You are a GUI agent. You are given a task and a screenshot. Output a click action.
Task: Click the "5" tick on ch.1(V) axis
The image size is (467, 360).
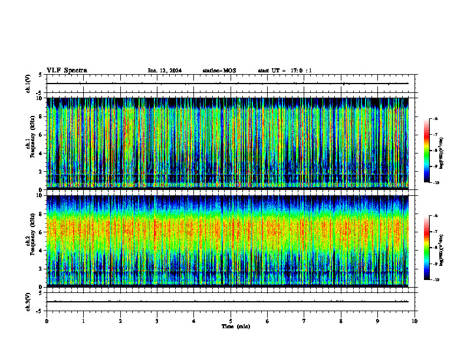pyautogui.click(x=41, y=75)
